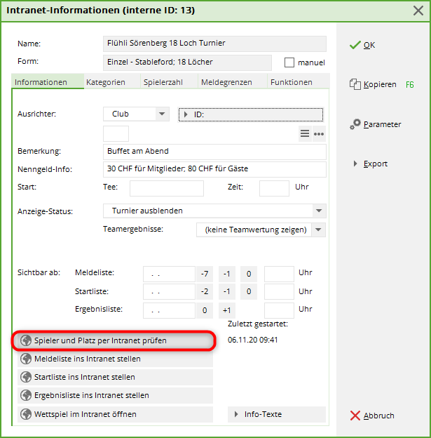Click the hamburger list icon beside Ausrichter
The image size is (431, 438).
305,134
